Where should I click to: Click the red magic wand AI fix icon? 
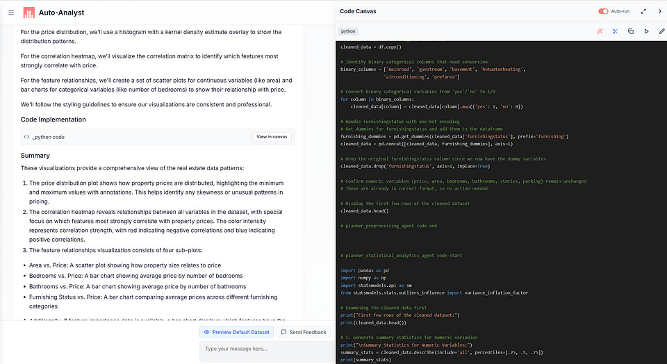600,31
